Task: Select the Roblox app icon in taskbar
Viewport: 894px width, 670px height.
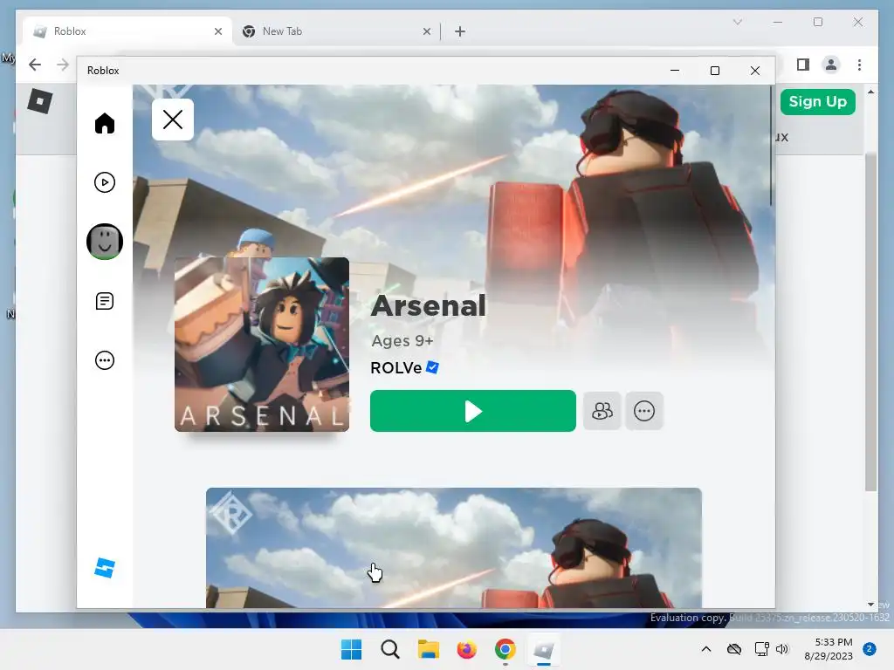Action: pyautogui.click(x=543, y=649)
